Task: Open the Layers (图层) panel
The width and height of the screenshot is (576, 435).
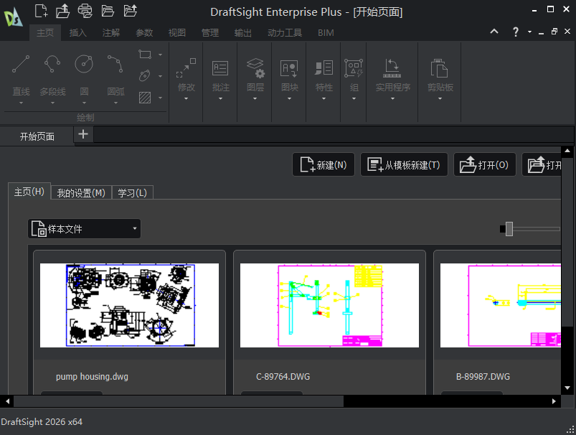Action: point(255,79)
